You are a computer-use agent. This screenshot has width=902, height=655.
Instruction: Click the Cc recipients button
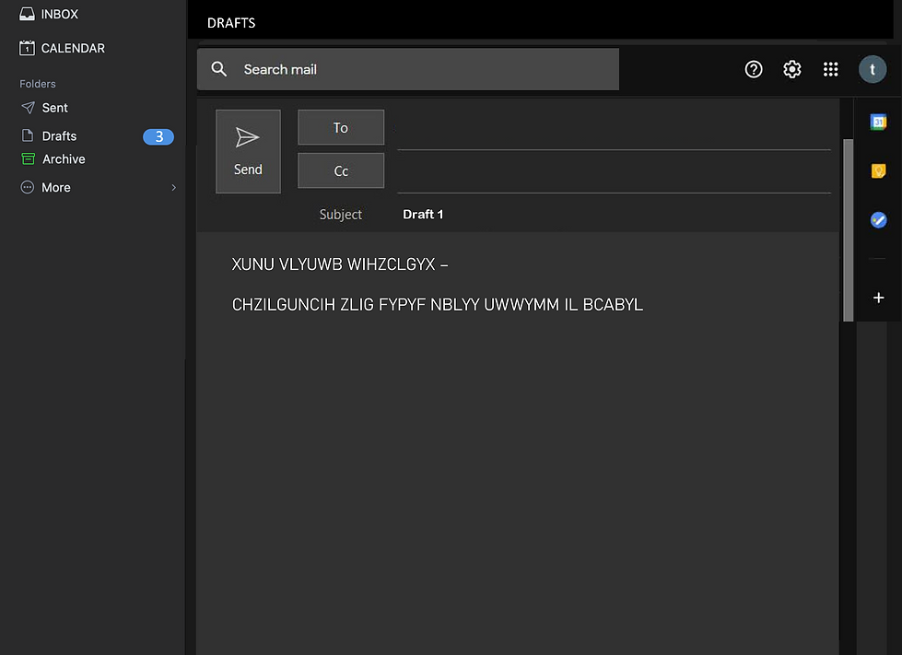pos(341,170)
